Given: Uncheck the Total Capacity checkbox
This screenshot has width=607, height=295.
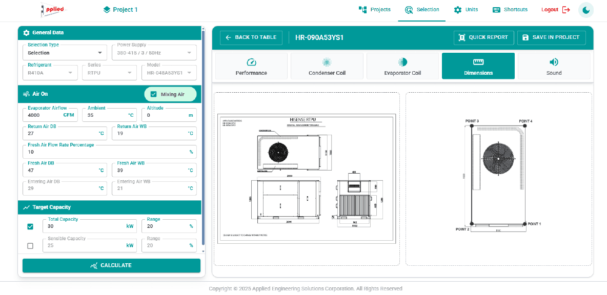Looking at the screenshot, I should tap(30, 226).
